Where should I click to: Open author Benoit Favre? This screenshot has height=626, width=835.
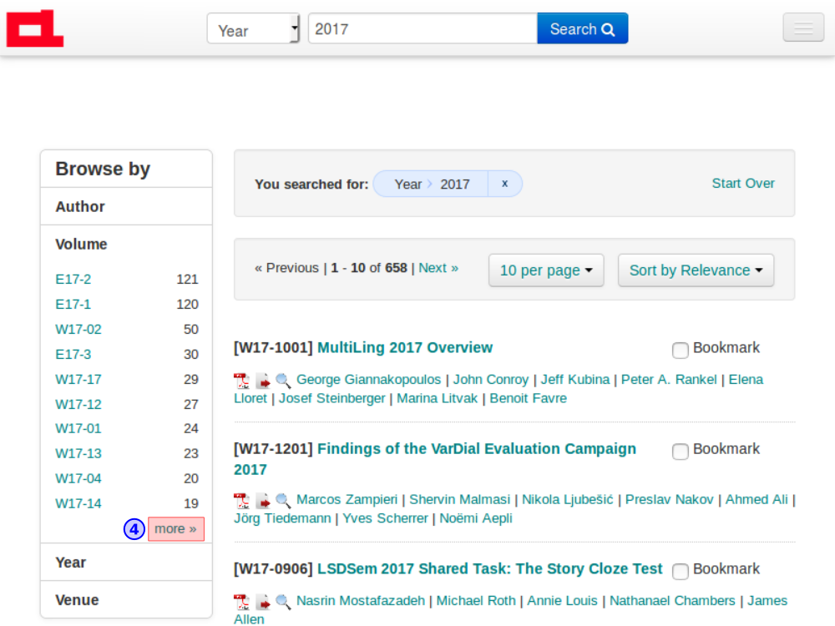coord(529,398)
